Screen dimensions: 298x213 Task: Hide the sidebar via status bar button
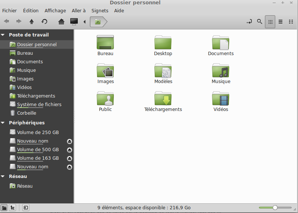click(26, 207)
